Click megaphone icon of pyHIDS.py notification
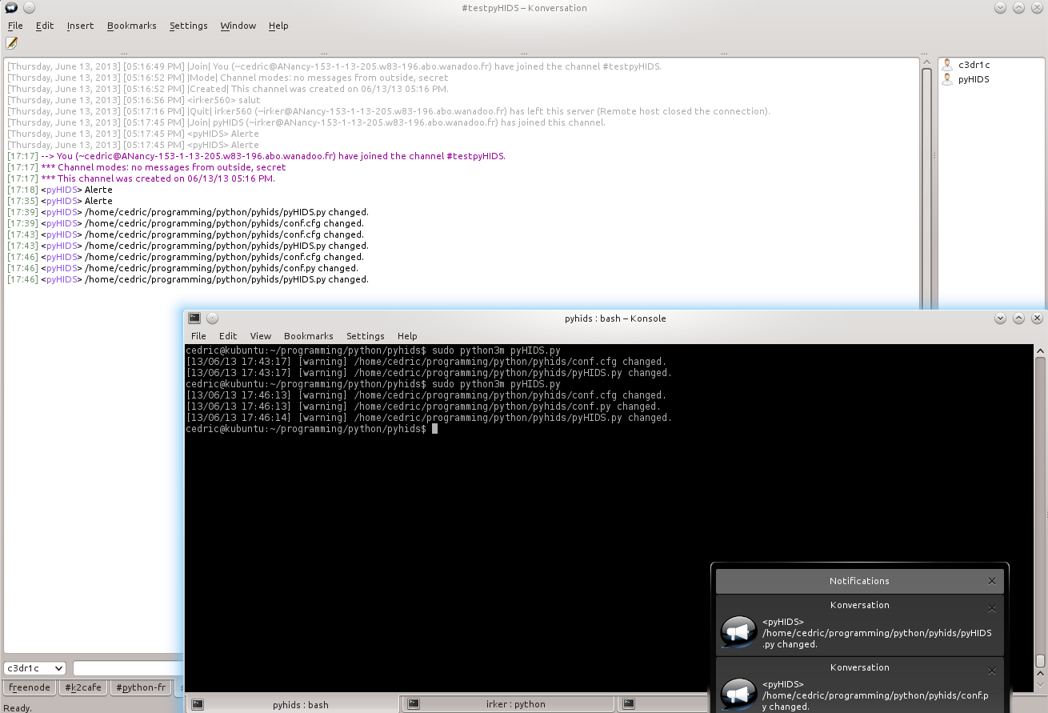 coord(738,631)
